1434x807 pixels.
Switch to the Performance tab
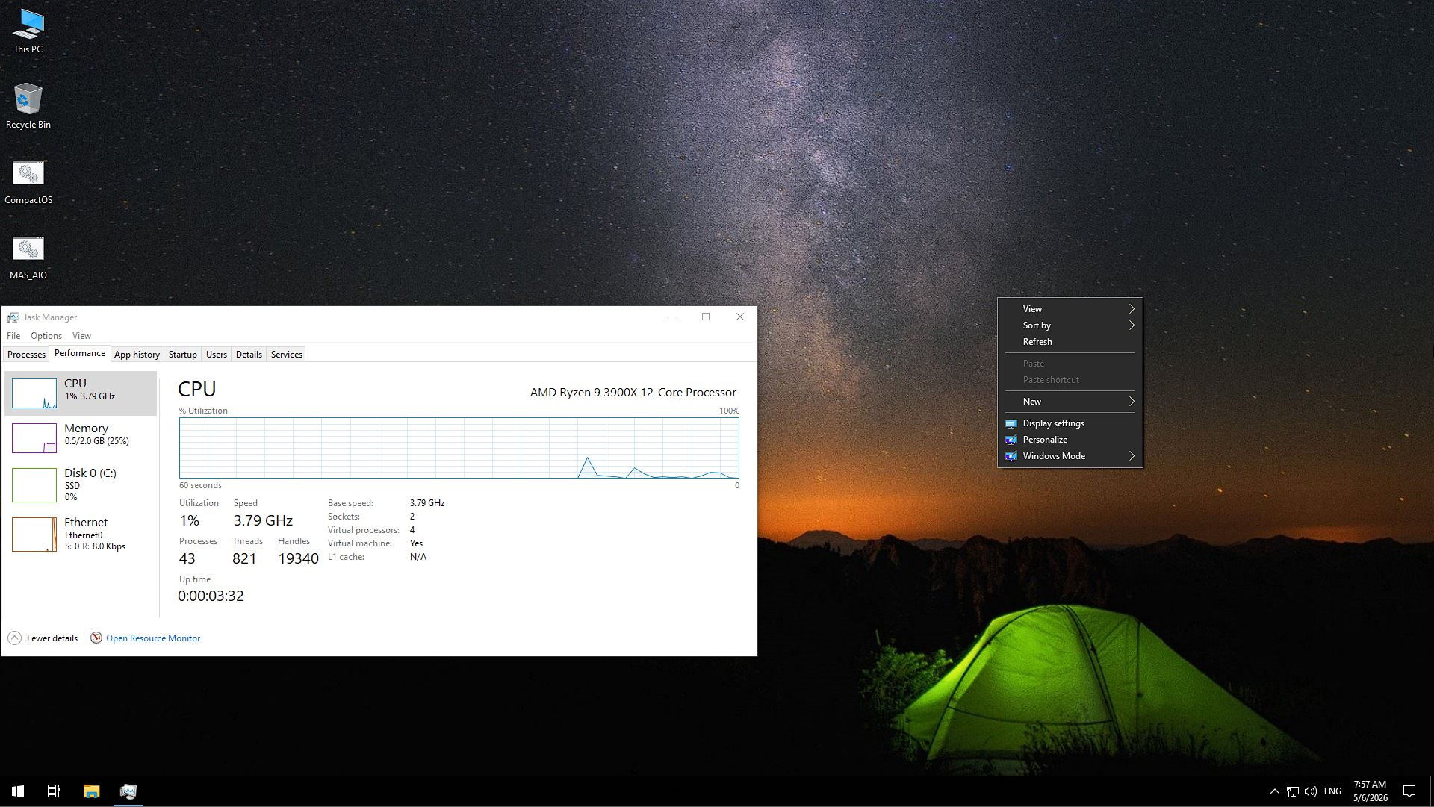[x=80, y=354]
